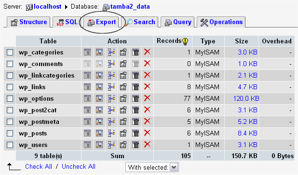Open the Export tab

point(102,22)
